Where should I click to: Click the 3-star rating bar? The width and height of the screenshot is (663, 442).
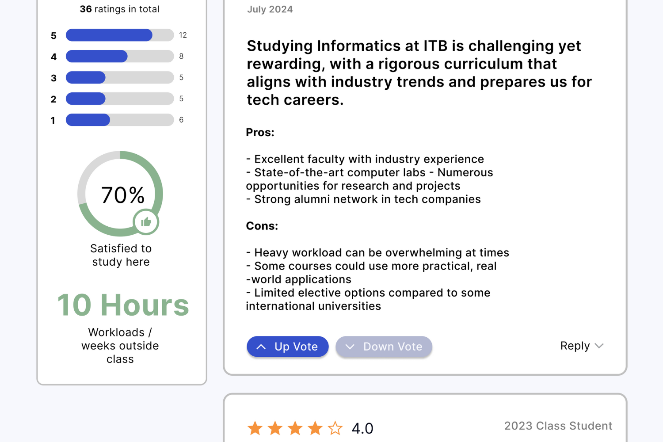(x=120, y=77)
